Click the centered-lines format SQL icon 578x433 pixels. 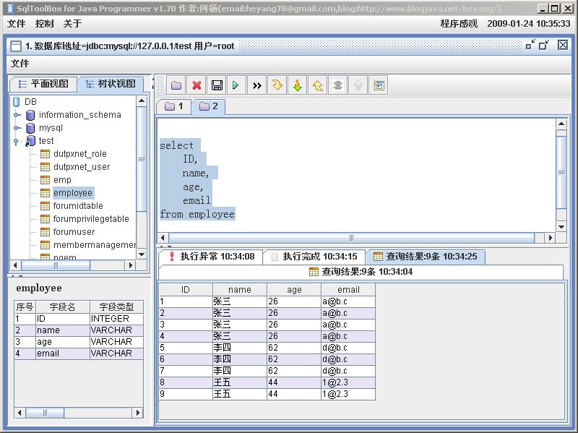(x=337, y=85)
